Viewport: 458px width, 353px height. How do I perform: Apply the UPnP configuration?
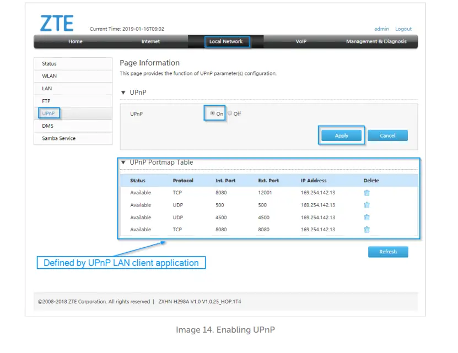(x=341, y=135)
